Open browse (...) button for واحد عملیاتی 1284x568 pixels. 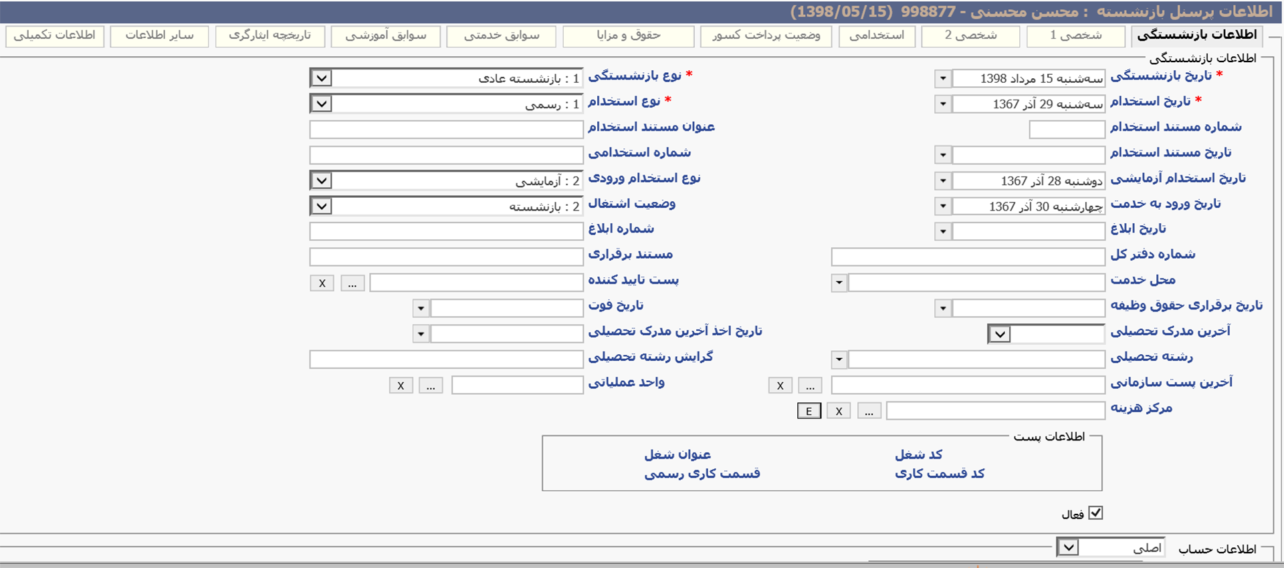click(431, 386)
